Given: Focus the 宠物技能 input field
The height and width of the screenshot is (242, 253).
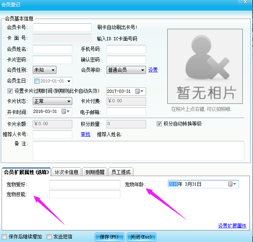Looking at the screenshot, I should (x=85, y=194).
